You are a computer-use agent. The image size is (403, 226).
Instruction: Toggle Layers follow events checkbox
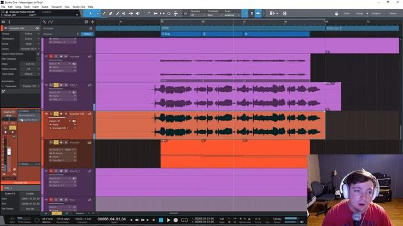pyautogui.click(x=38, y=54)
